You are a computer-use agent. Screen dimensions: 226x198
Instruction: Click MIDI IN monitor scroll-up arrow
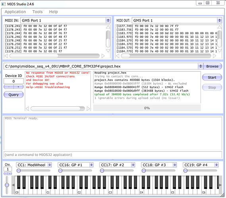tap(108, 27)
